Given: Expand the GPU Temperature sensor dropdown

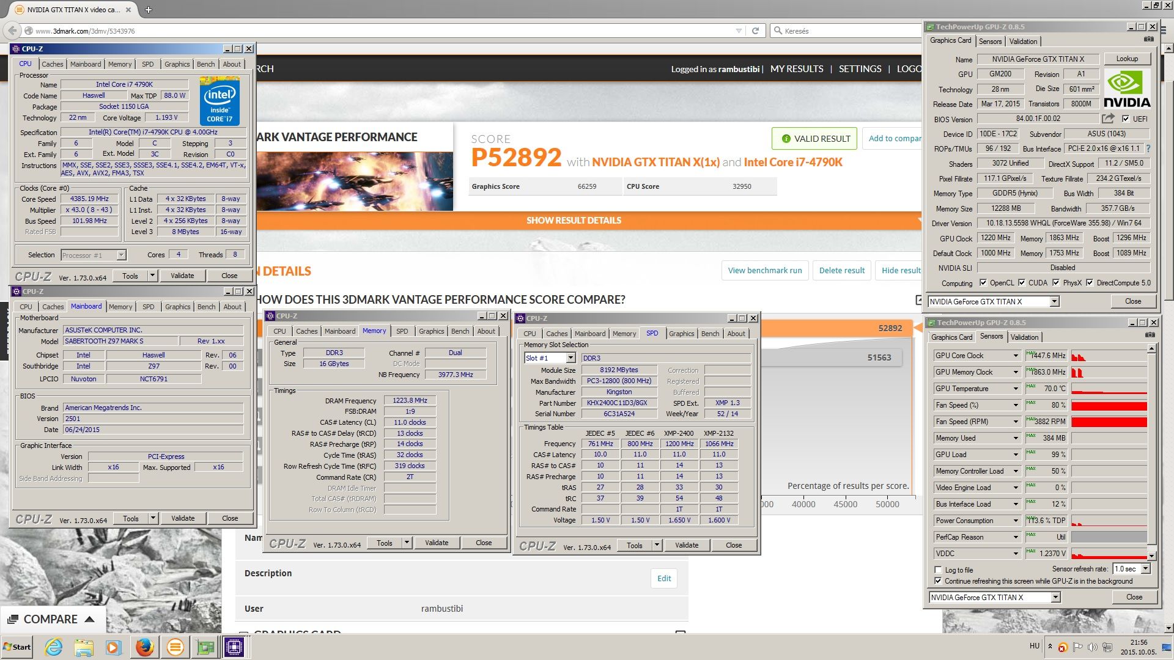Looking at the screenshot, I should coord(1016,389).
